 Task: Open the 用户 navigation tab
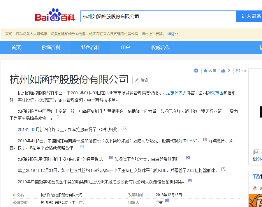point(126,47)
